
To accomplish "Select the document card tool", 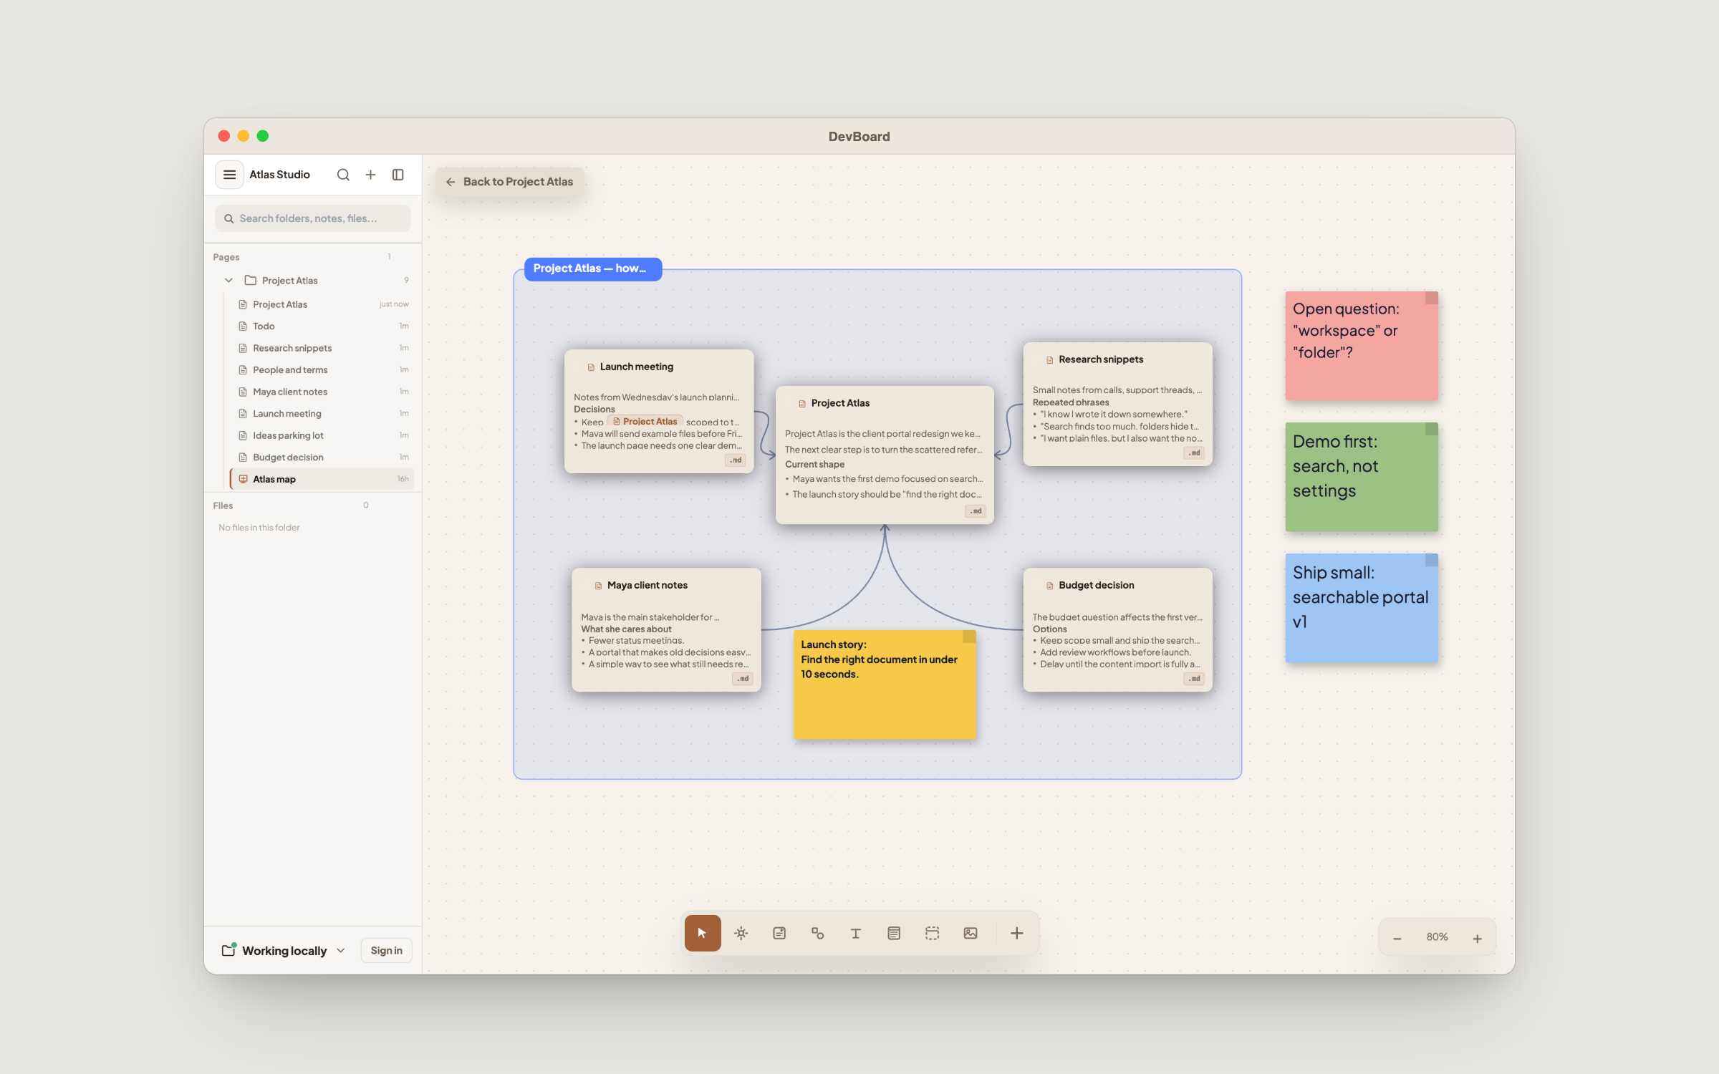I will [894, 933].
